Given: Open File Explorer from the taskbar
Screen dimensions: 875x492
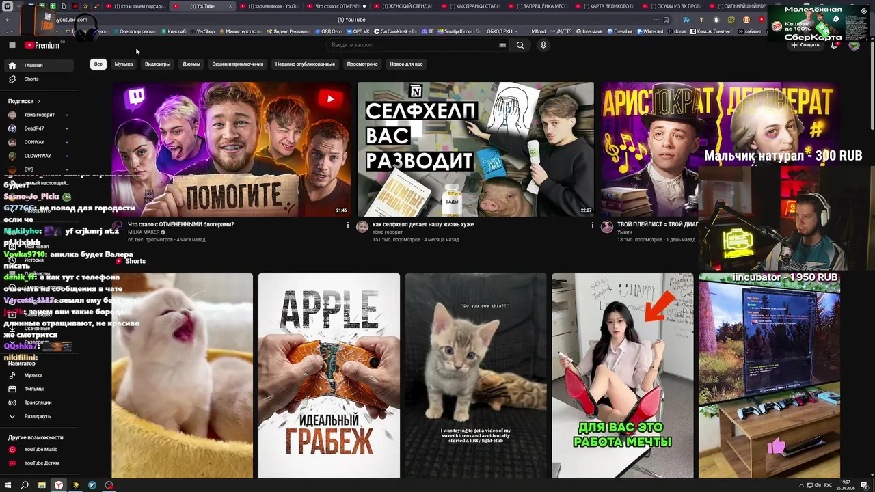Looking at the screenshot, I should coord(42,485).
